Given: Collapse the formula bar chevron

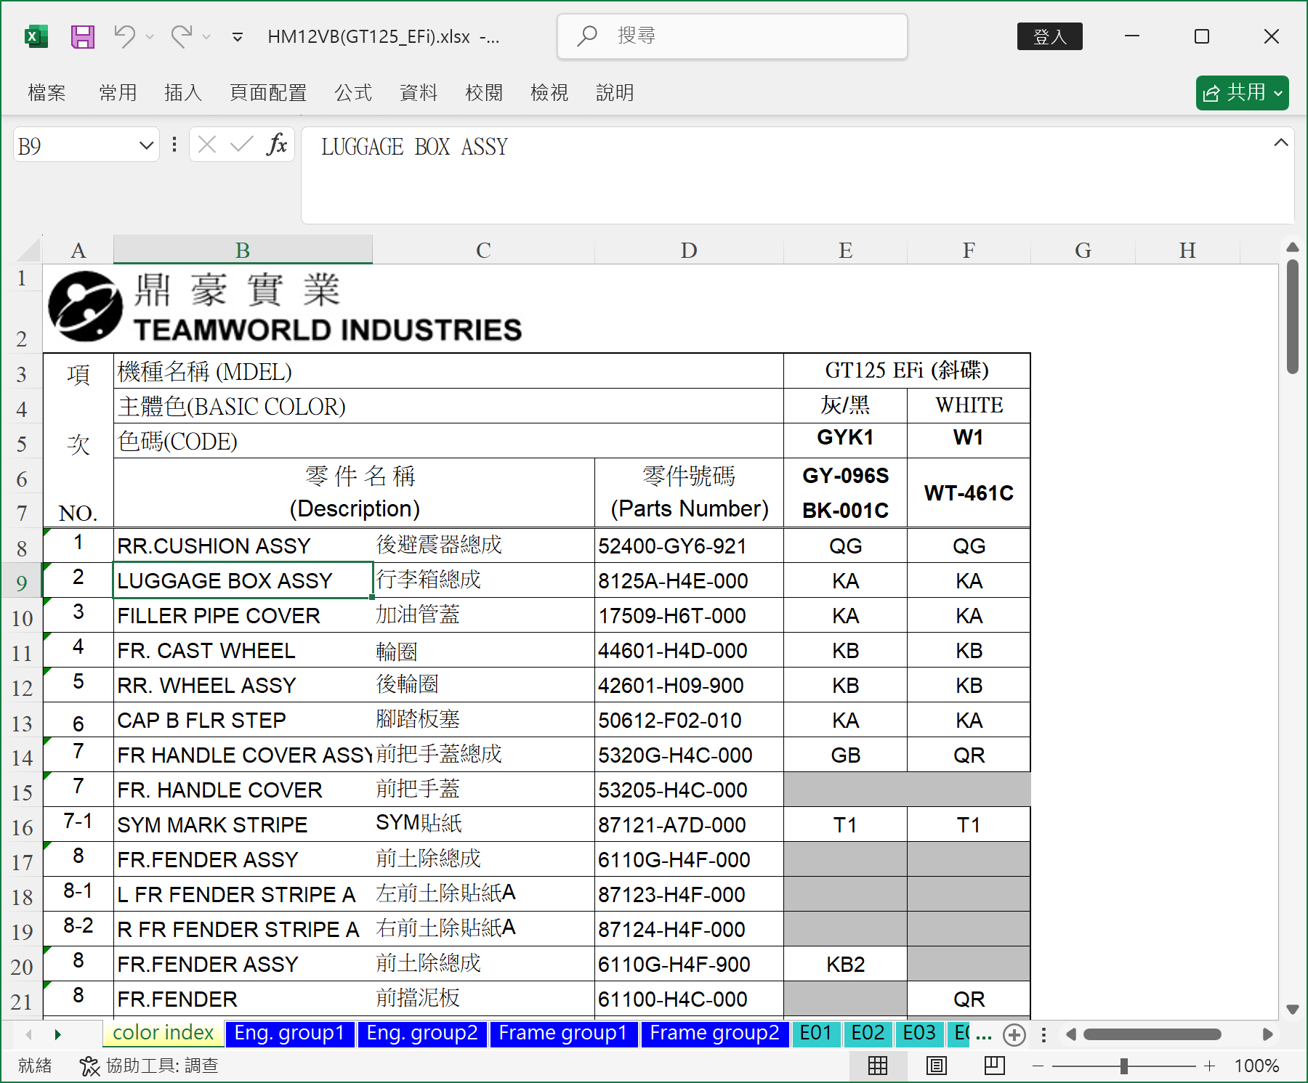Looking at the screenshot, I should [1281, 143].
